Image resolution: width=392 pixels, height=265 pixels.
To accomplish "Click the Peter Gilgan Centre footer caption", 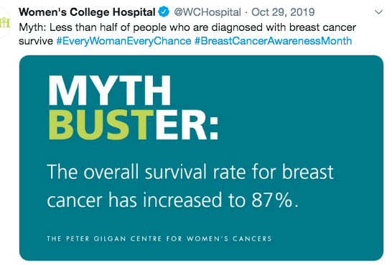I will pyautogui.click(x=159, y=238).
